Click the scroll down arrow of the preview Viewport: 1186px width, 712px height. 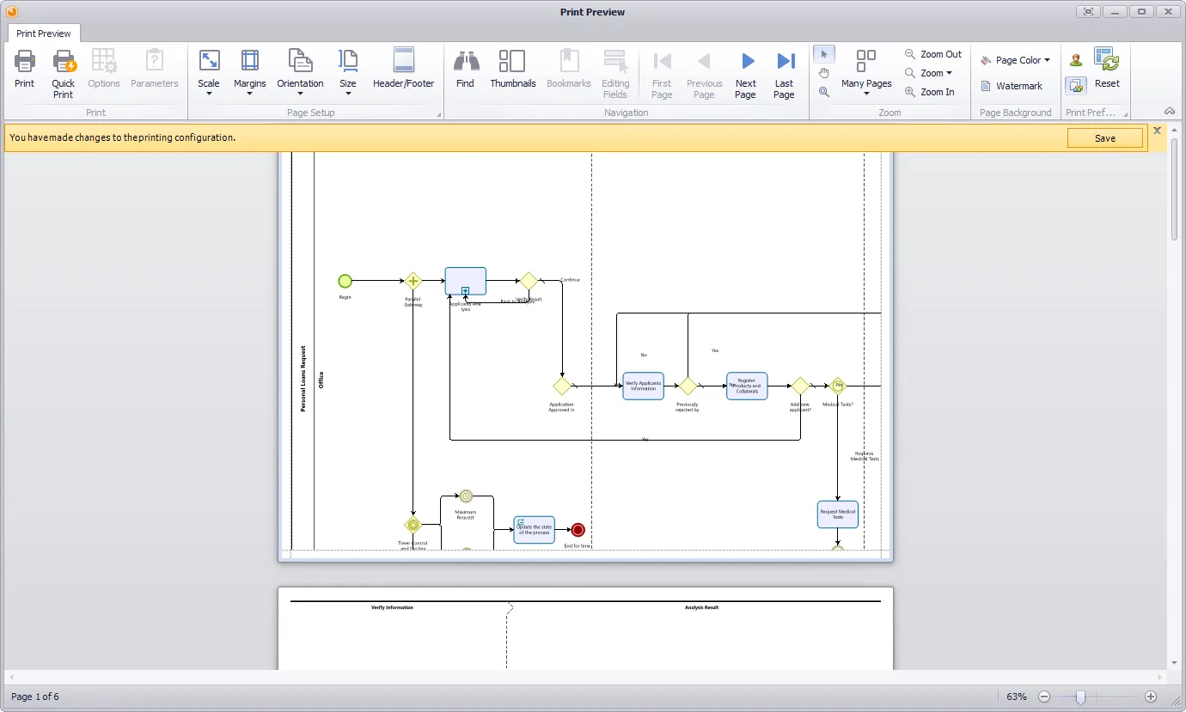[x=1174, y=663]
